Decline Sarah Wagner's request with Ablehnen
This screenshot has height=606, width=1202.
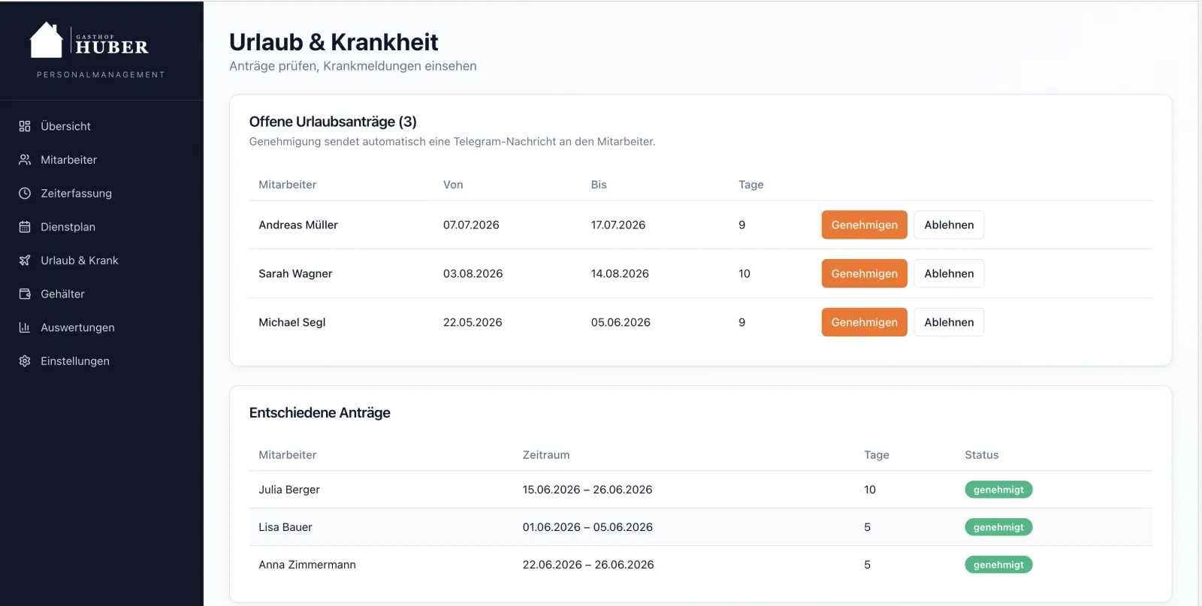coord(949,273)
